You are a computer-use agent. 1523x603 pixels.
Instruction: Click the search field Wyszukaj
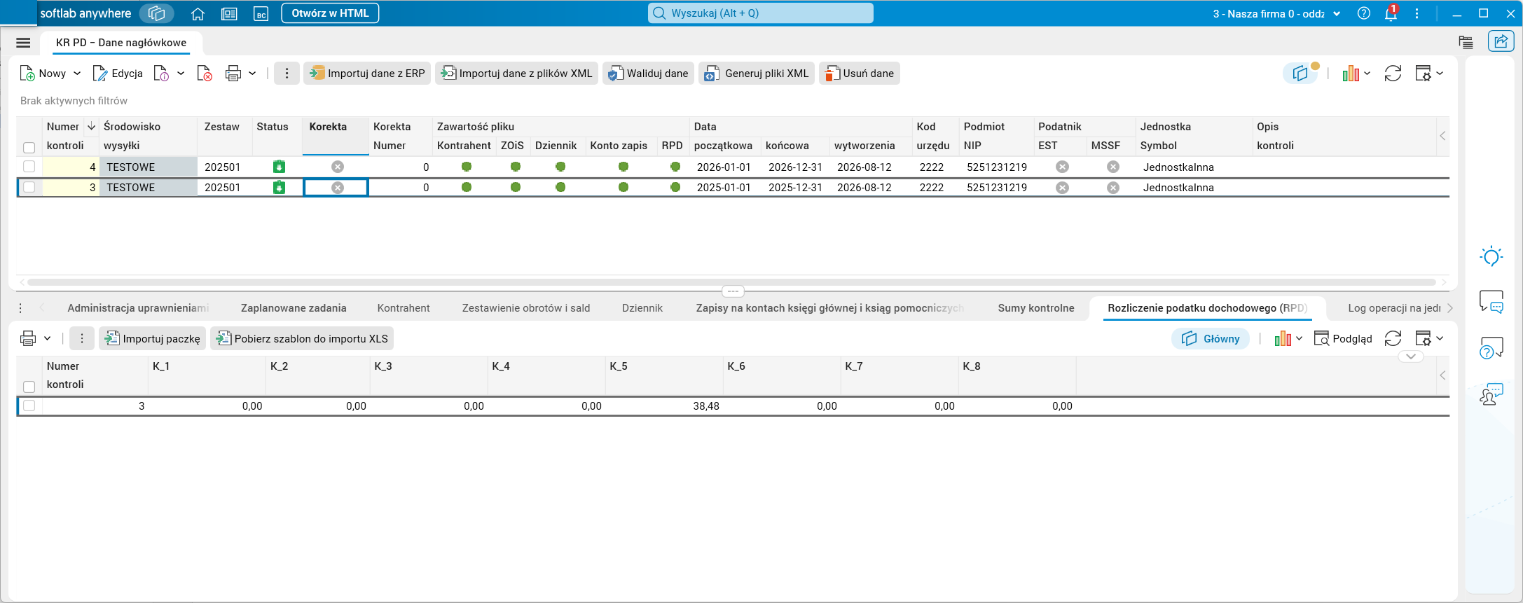coord(761,13)
